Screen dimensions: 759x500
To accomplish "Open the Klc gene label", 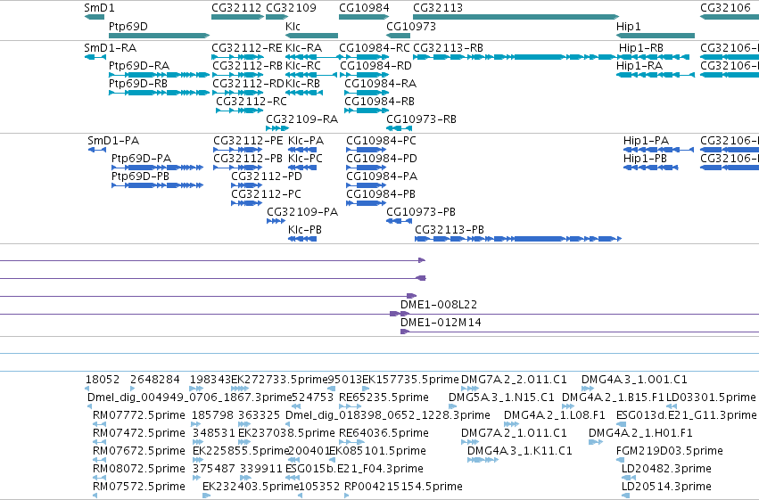I will pos(293,26).
